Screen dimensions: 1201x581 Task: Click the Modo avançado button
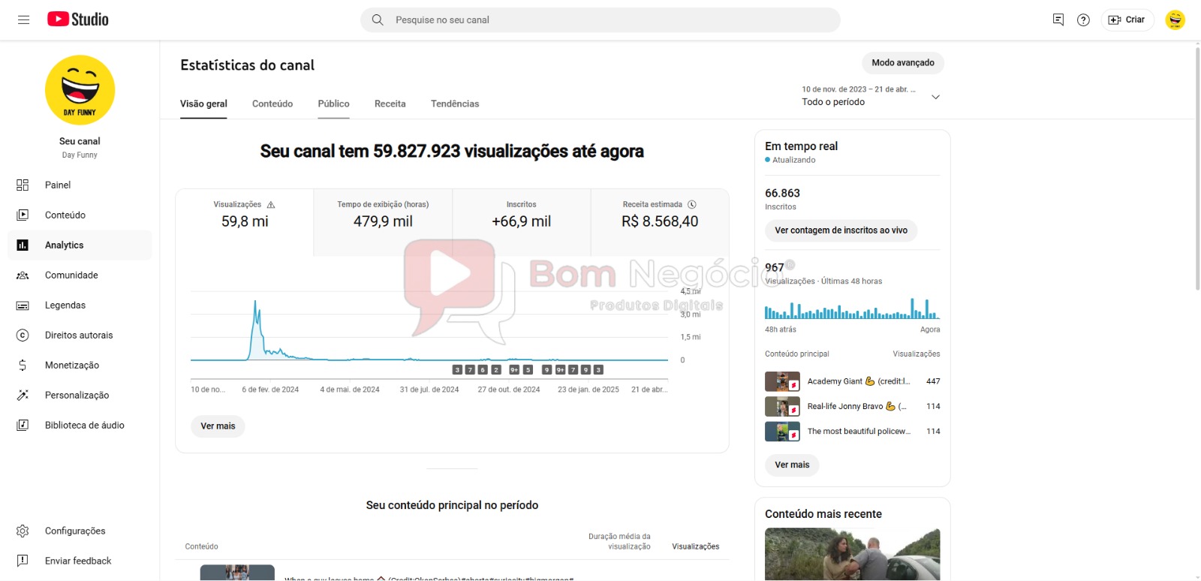click(902, 63)
